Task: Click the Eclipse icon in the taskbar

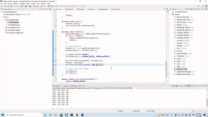Action: 77,115
